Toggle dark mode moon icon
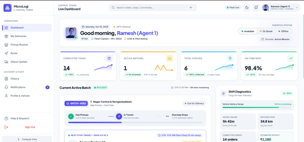304x142 pixels. point(247,8)
